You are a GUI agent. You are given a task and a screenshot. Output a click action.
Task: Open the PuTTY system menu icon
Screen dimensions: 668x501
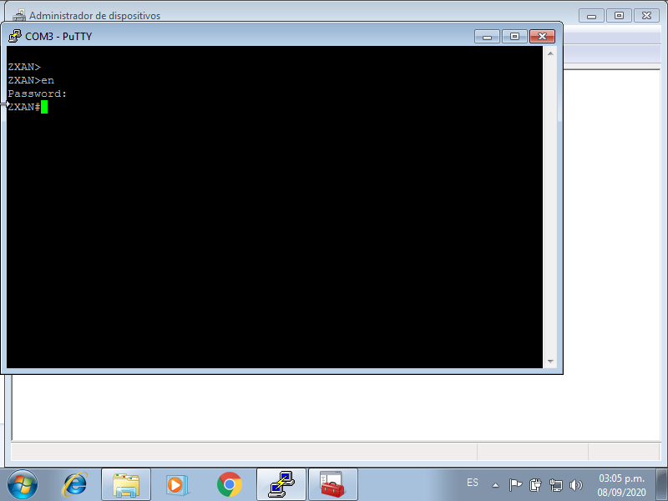(15, 37)
